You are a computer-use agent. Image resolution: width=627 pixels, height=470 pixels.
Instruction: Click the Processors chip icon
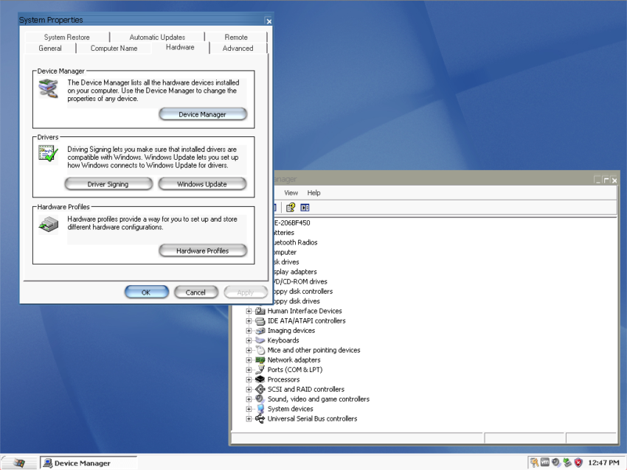(260, 379)
